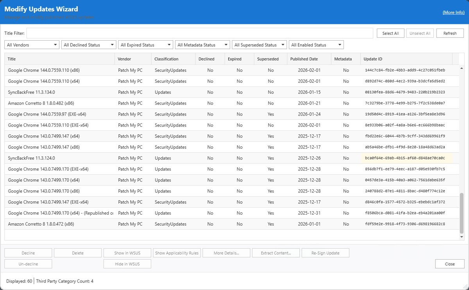
Task: Sort by the Classification column header
Action: click(173, 59)
